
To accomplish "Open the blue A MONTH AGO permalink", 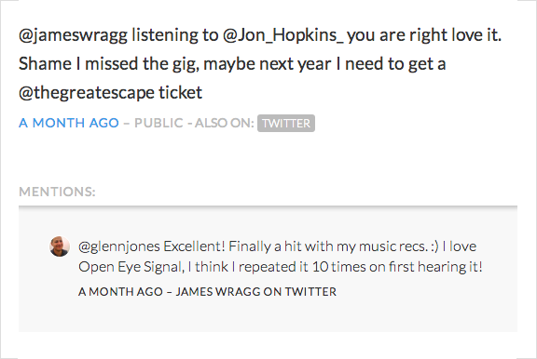I will coord(69,123).
